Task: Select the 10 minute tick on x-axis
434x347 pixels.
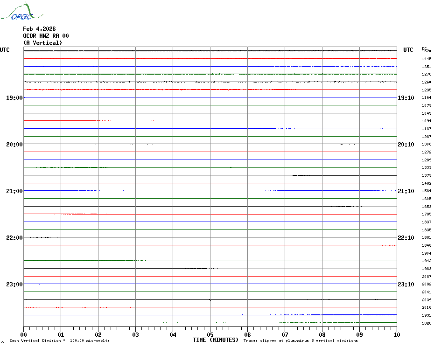Action: (396, 334)
